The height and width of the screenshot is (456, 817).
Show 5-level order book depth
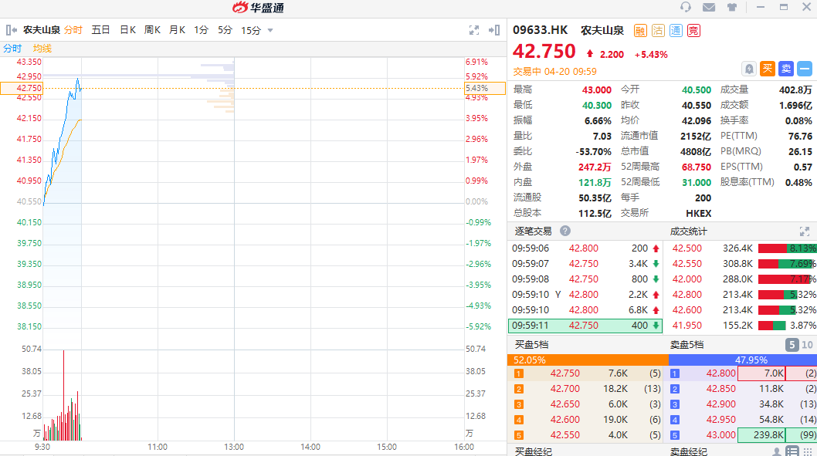[x=792, y=345]
